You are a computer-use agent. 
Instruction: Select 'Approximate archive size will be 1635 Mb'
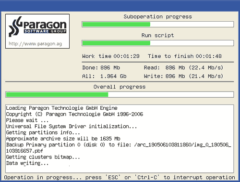(x=63, y=139)
